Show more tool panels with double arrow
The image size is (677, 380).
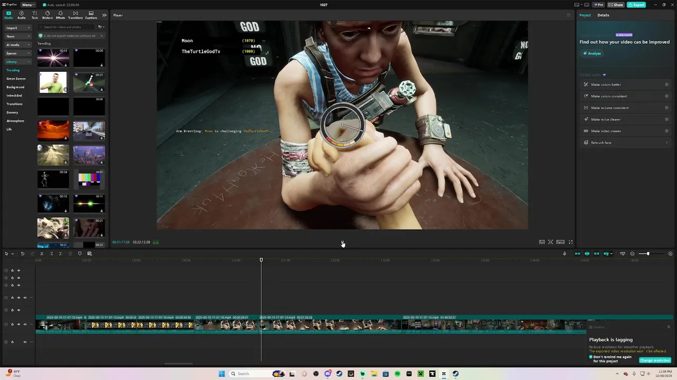(104, 15)
